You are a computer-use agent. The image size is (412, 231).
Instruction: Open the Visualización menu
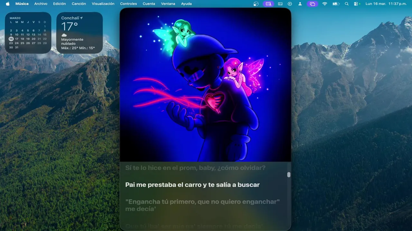tap(103, 4)
